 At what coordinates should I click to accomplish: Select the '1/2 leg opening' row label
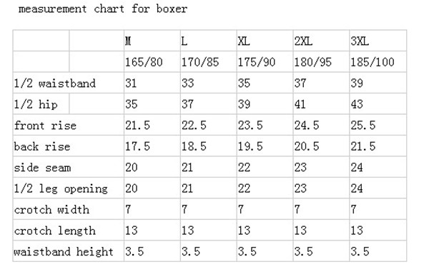pos(61,188)
